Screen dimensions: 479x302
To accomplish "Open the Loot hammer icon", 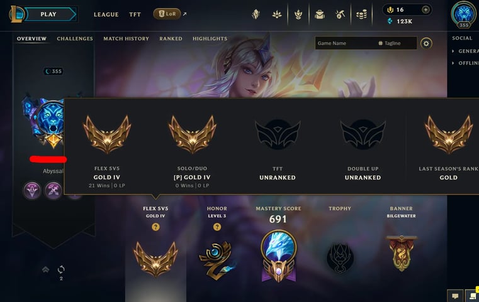I will [x=341, y=14].
